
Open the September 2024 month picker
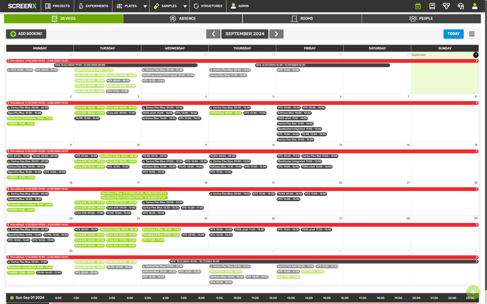(x=245, y=34)
